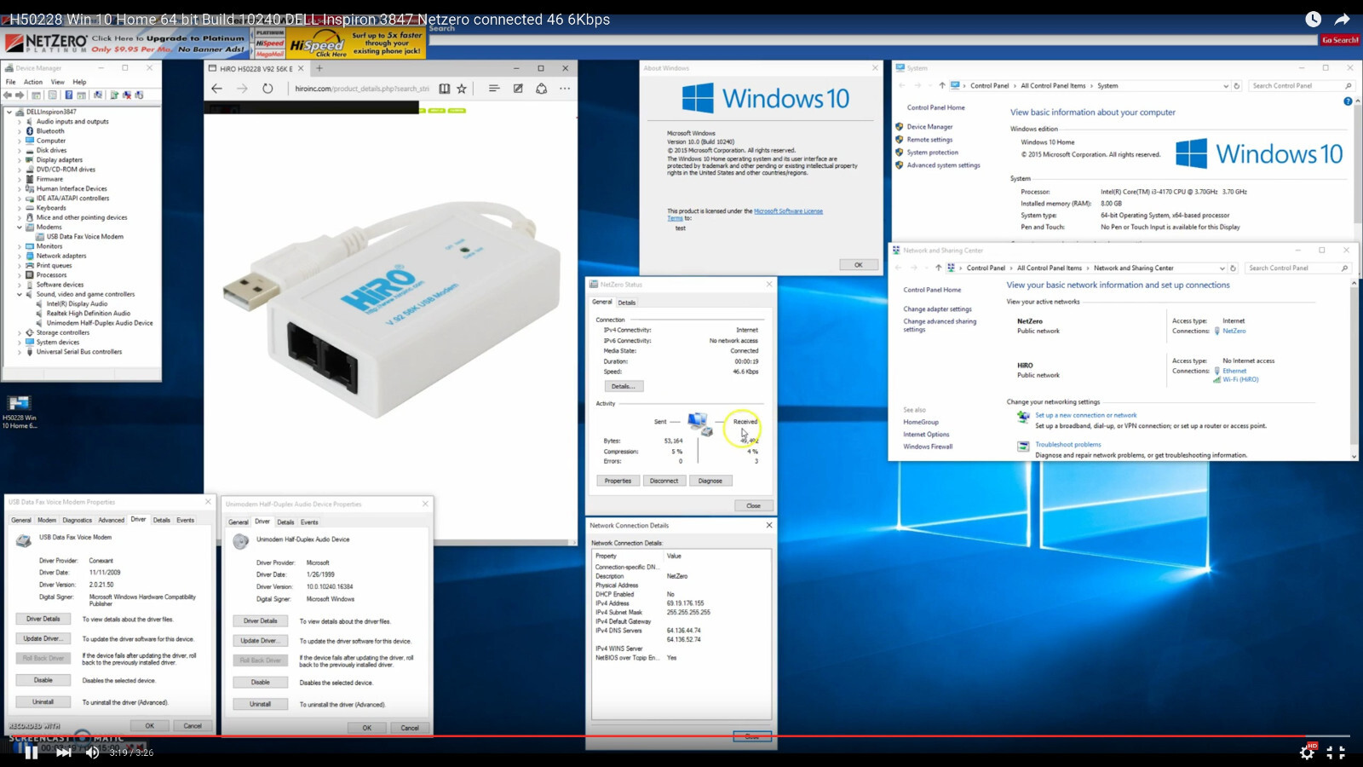Go up one level in System window
Screen dimensions: 1363x767
(x=941, y=86)
